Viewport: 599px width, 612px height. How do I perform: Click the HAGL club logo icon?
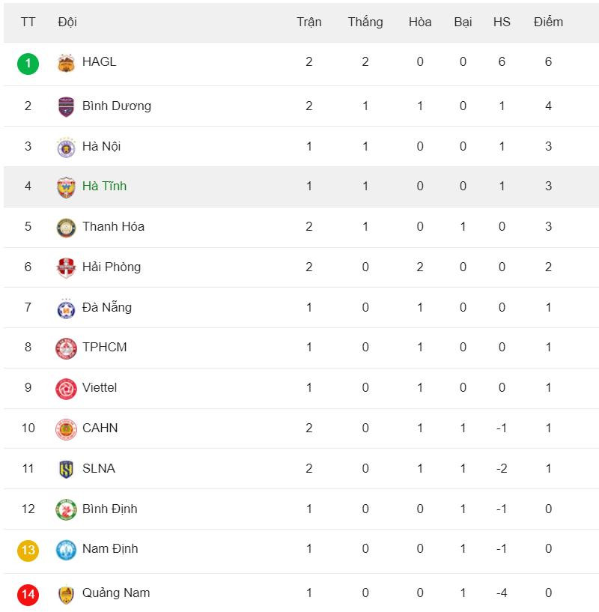(67, 63)
